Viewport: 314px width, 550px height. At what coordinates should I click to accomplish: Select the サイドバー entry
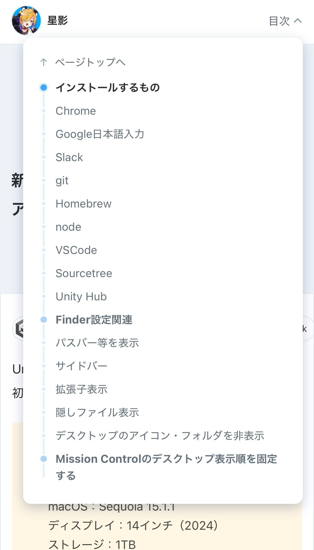pos(81,366)
